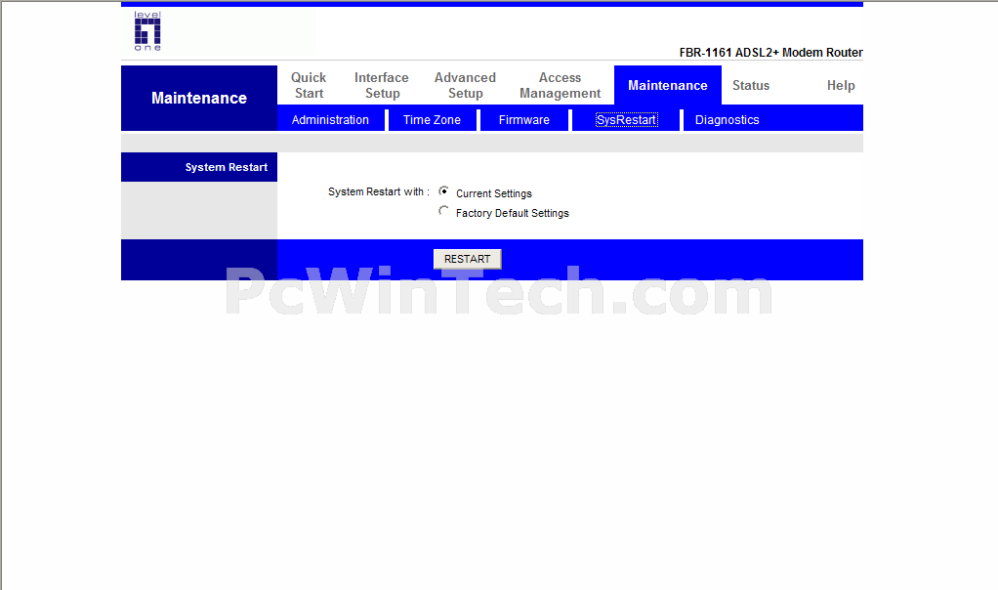Click the LevelOne logo icon
998x590 pixels.
147,31
